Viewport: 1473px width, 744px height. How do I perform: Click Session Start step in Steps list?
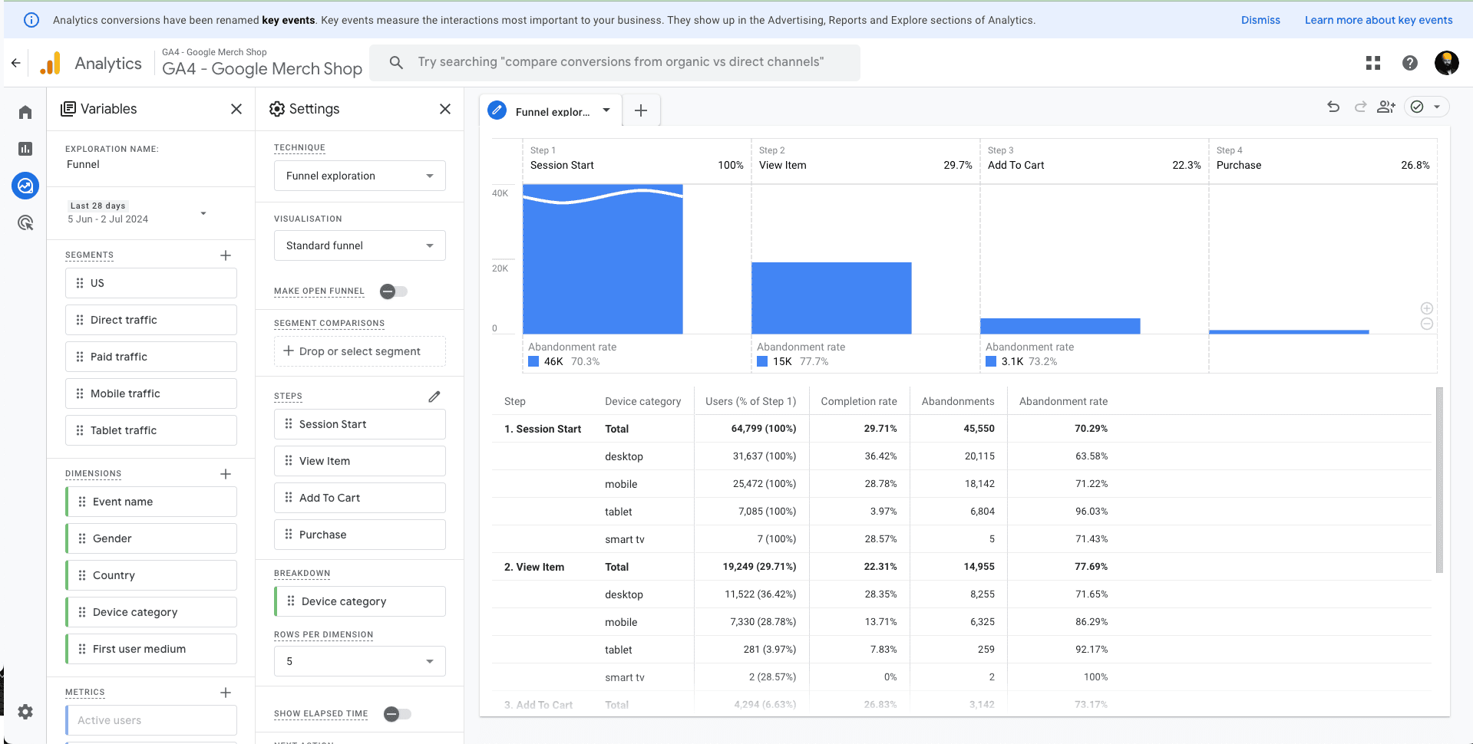click(x=360, y=424)
